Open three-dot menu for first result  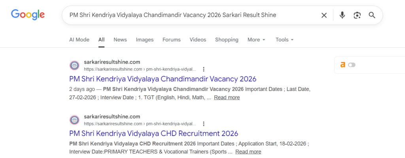pos(204,69)
